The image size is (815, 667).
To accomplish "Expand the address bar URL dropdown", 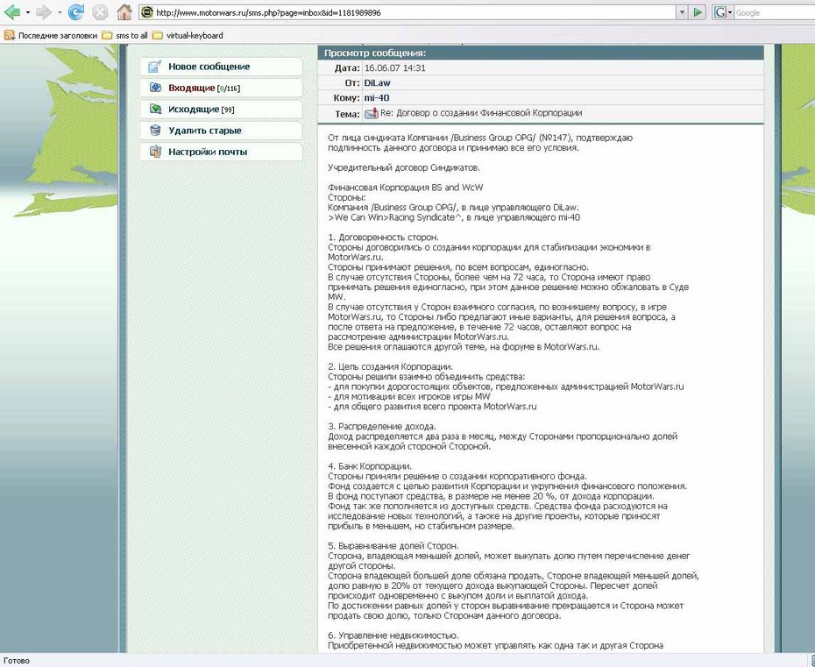I will tap(682, 12).
